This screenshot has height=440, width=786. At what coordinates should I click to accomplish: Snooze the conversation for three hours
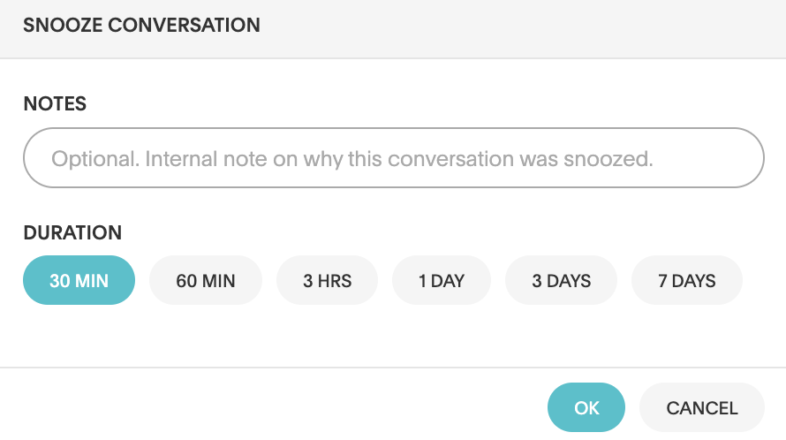pyautogui.click(x=327, y=281)
